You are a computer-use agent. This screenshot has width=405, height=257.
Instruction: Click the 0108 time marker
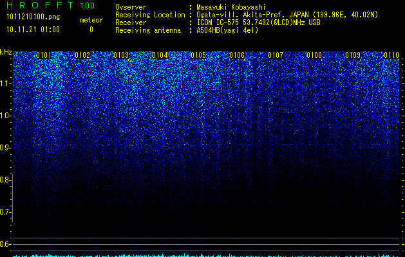[314, 55]
